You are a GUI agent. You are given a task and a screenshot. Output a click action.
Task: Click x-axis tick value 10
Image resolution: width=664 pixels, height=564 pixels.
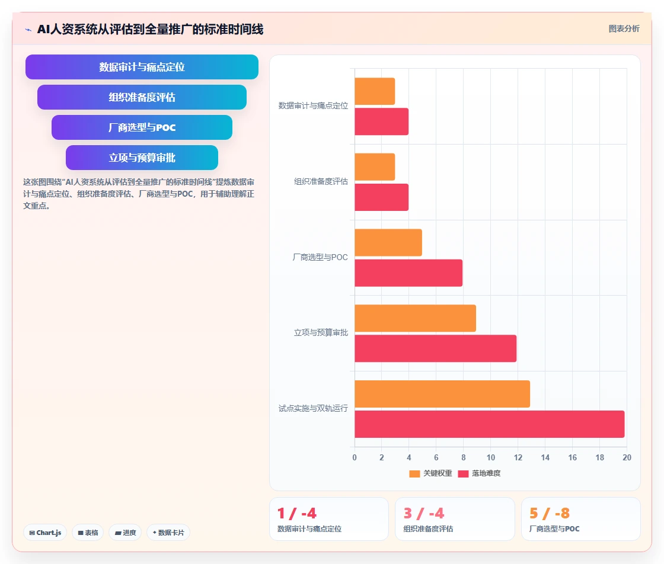coord(491,458)
